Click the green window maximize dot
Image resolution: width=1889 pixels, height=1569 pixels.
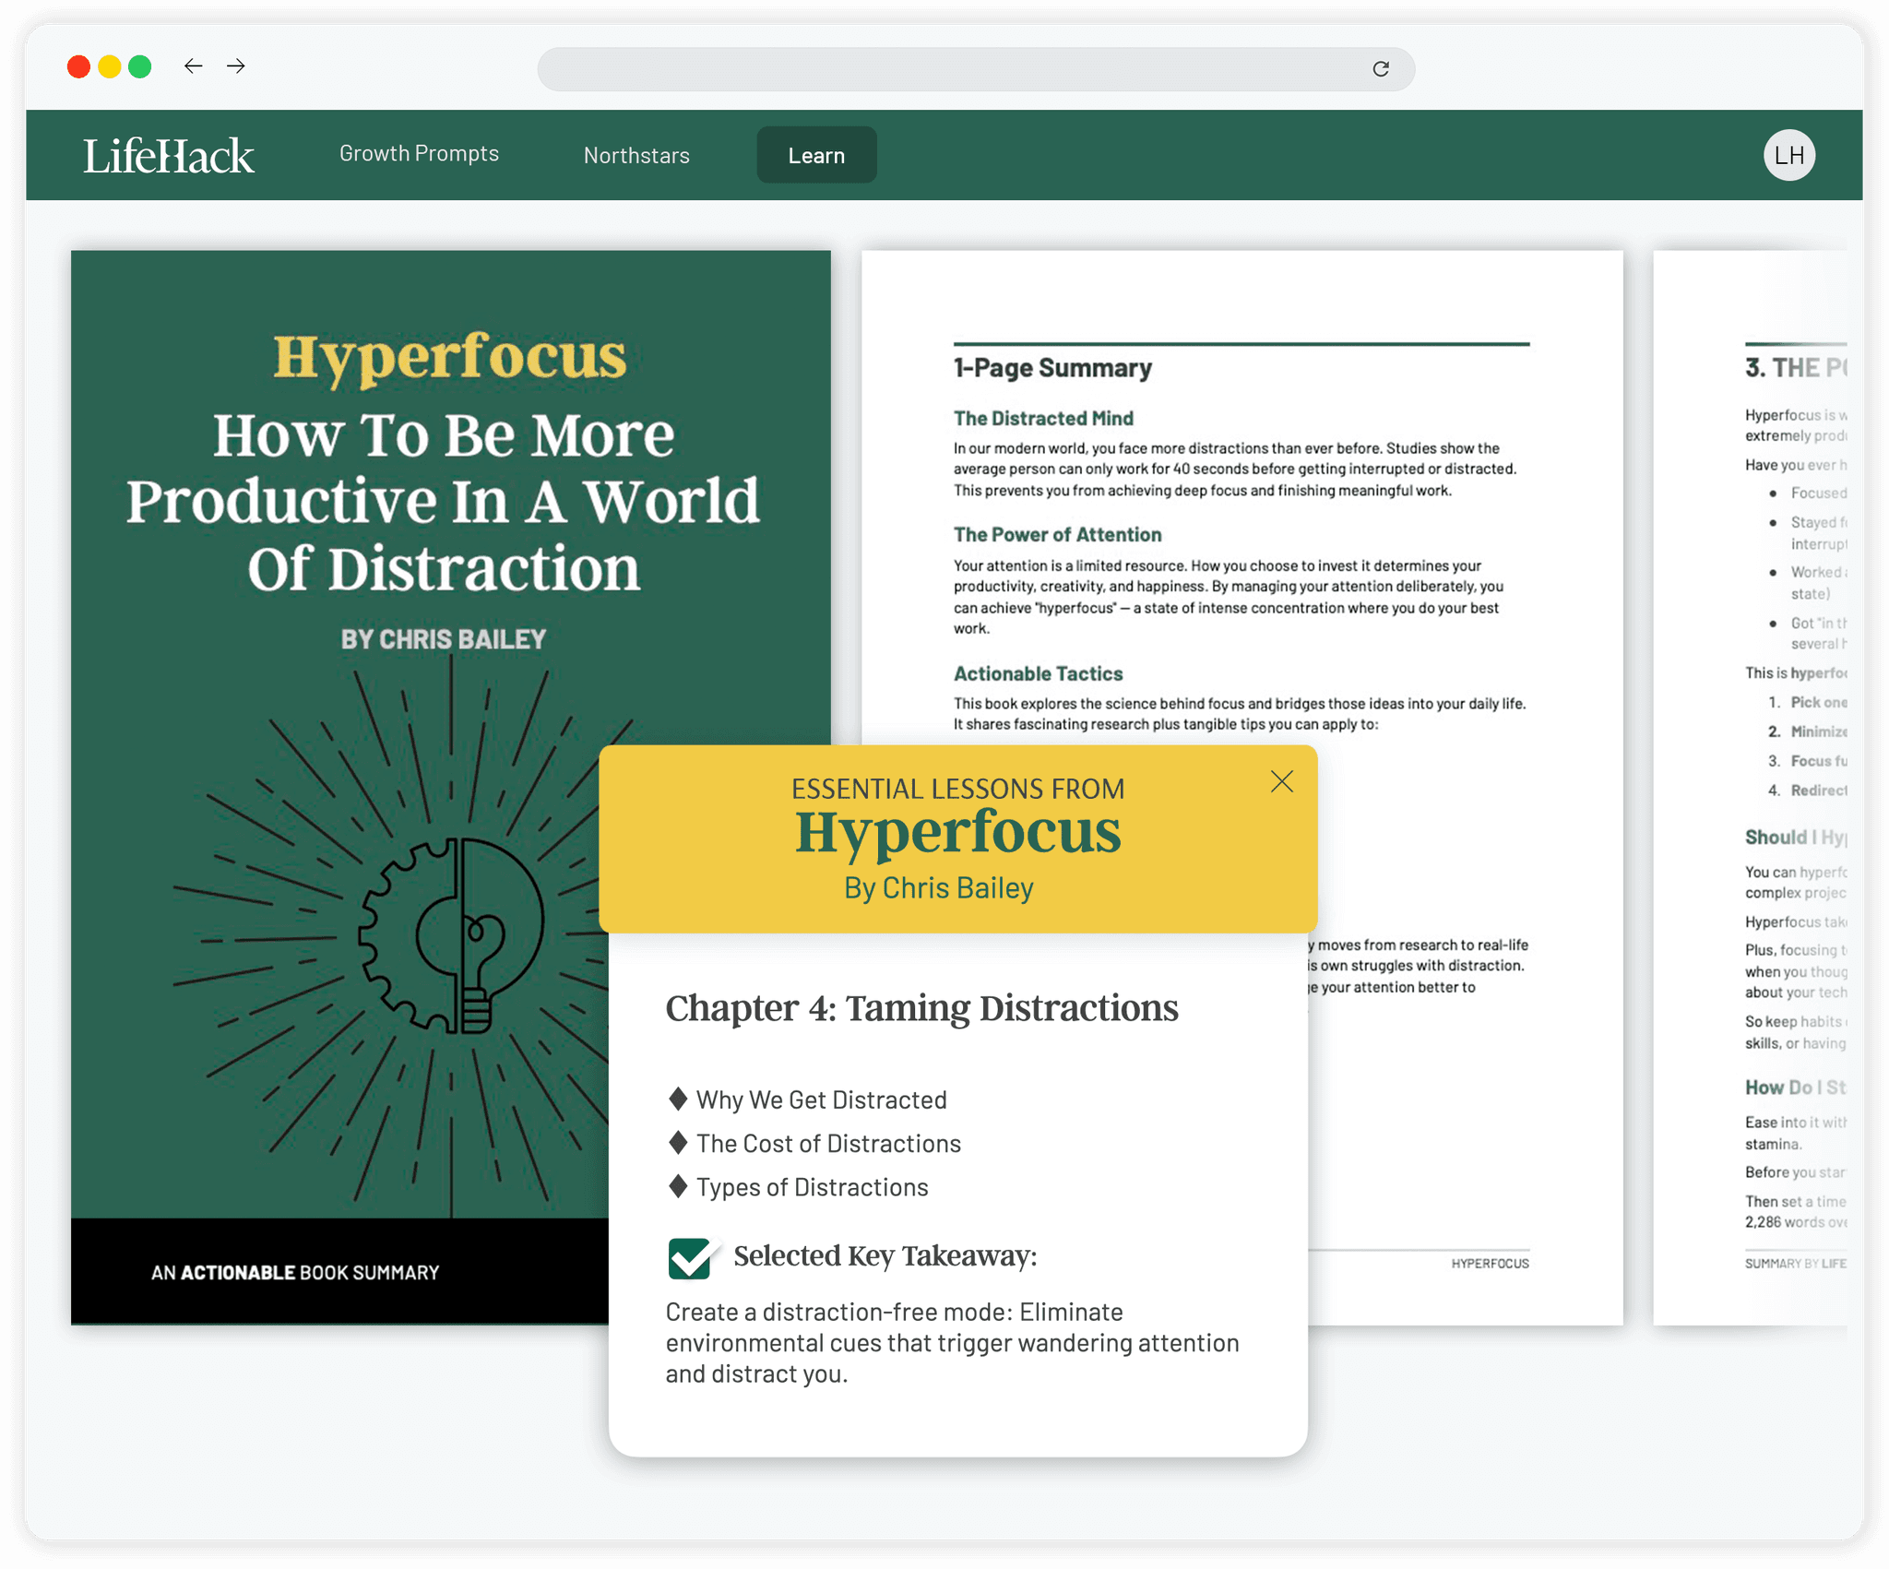(140, 66)
